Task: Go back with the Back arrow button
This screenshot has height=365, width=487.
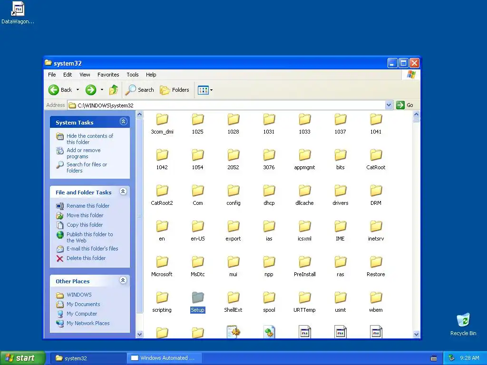Action: [60, 90]
